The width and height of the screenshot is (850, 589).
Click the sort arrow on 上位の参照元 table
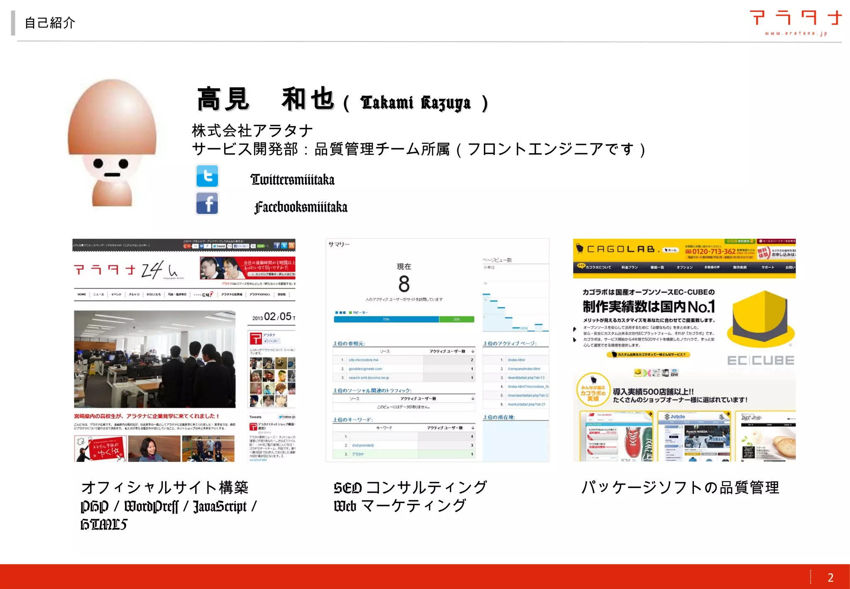coord(473,351)
